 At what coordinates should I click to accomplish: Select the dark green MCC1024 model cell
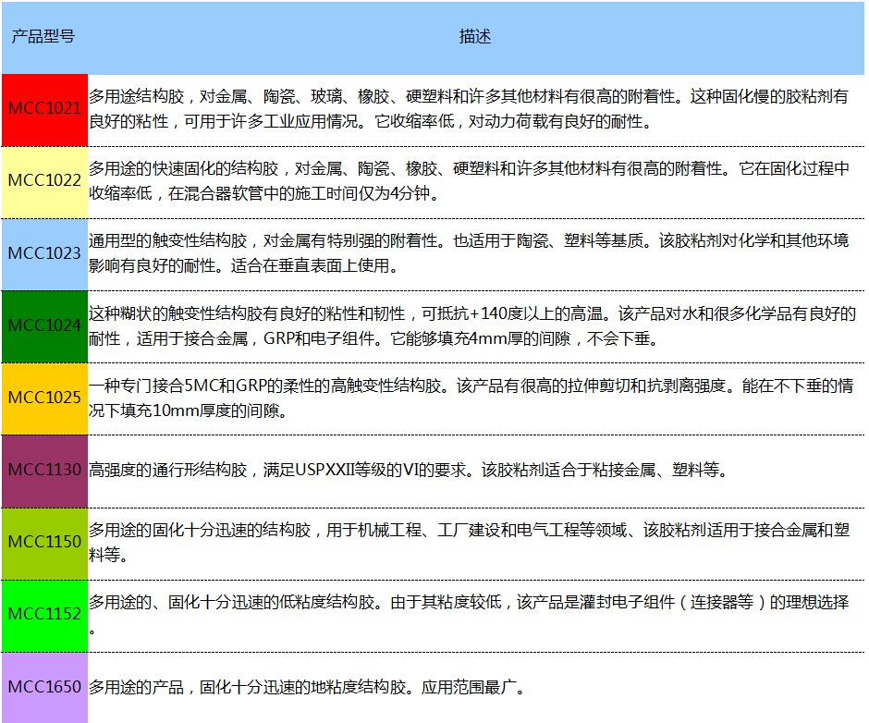pos(44,326)
